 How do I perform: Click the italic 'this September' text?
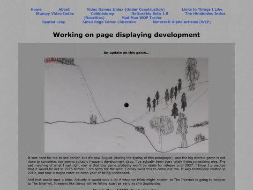148,183
